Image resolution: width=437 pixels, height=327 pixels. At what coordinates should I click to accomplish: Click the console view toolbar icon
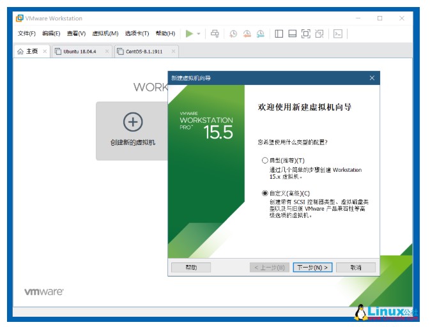[x=338, y=34]
